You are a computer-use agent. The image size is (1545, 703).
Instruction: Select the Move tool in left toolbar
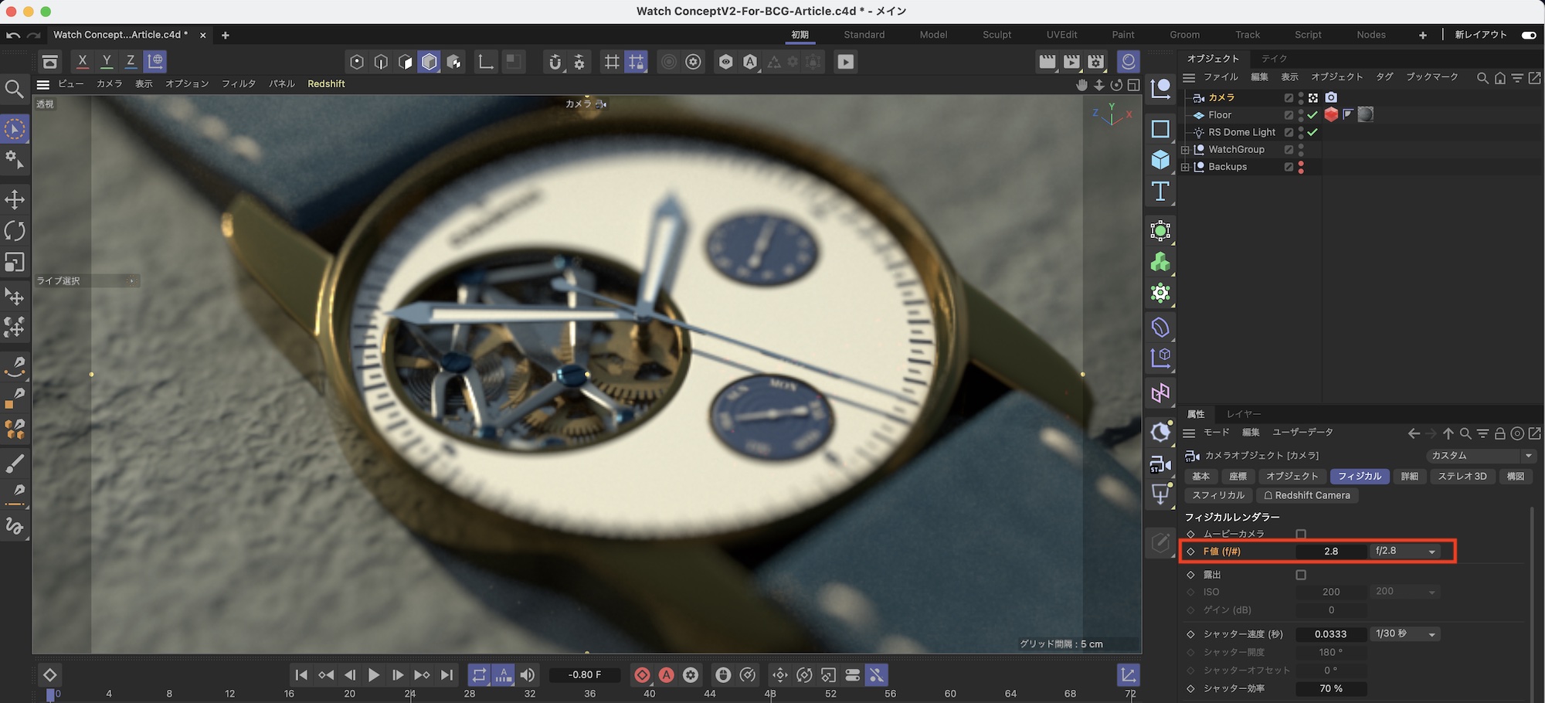coord(15,200)
